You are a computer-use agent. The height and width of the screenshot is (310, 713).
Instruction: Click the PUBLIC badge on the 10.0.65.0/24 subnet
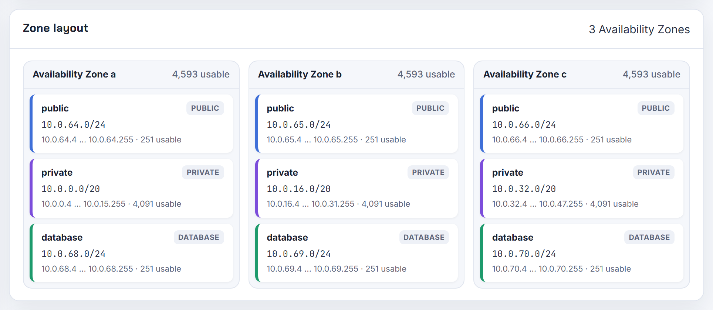(430, 108)
